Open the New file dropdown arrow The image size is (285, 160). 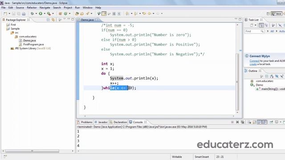pyautogui.click(x=9, y=14)
